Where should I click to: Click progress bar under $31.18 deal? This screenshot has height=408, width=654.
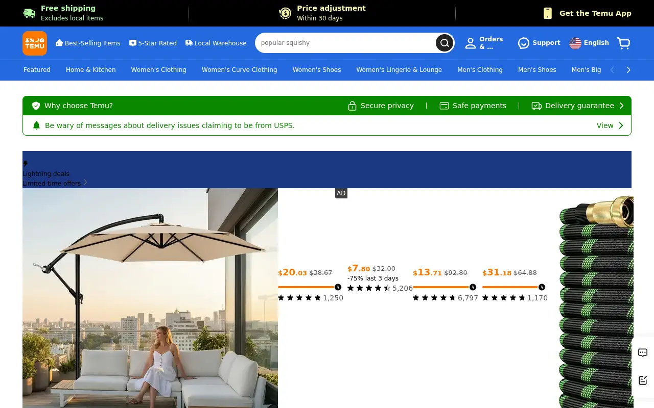click(514, 287)
